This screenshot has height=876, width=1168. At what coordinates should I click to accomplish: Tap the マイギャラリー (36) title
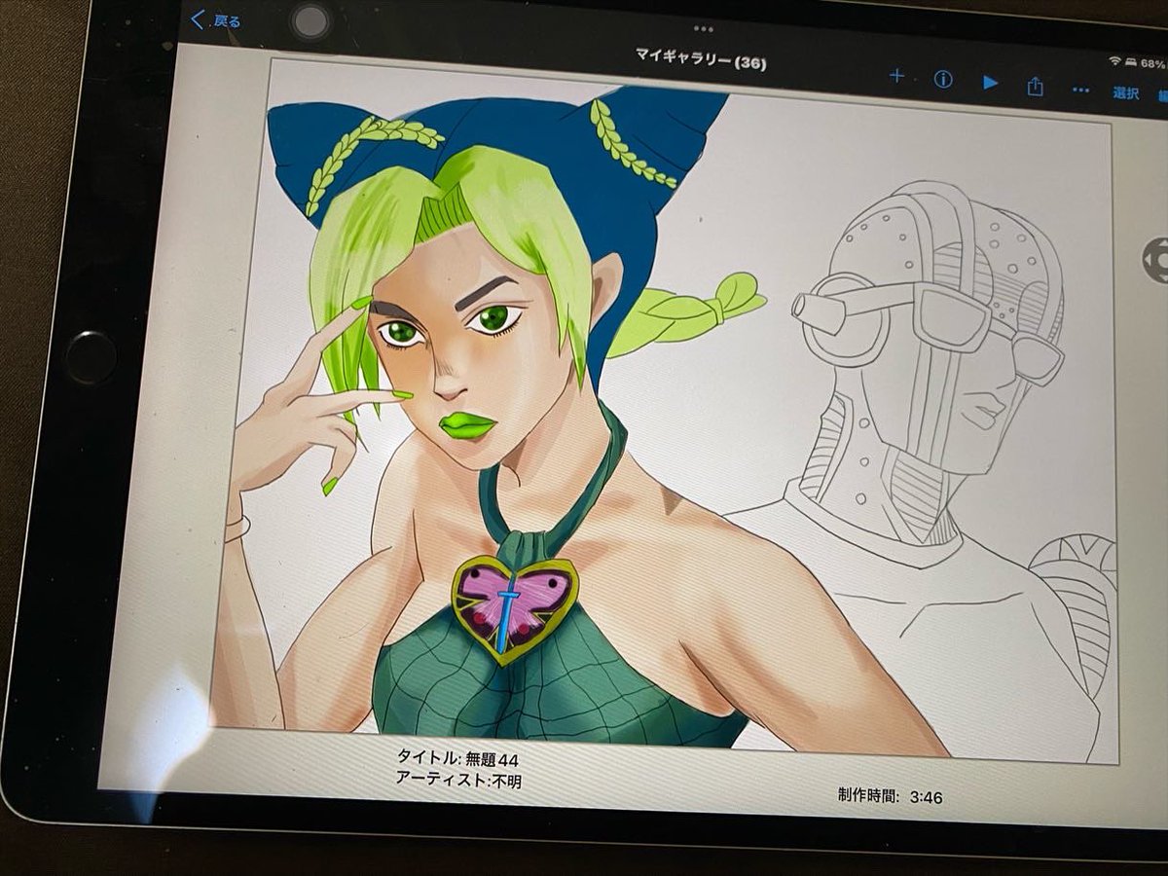pos(701,61)
